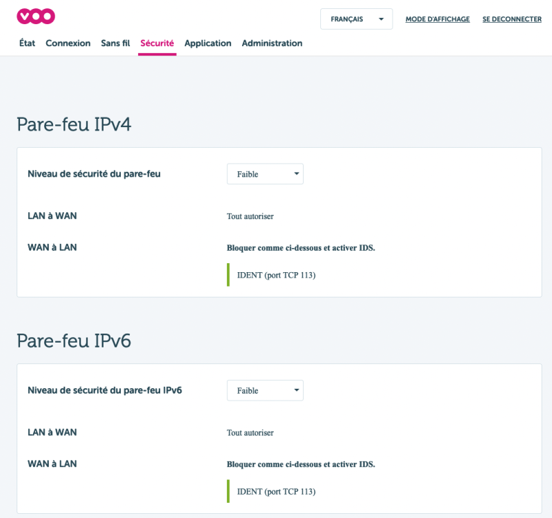
Task: Click Niveau de sécurité du pare-feu IPv6 label
Action: click(x=105, y=390)
